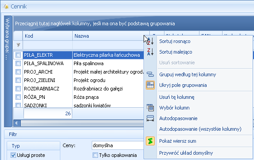The width and height of the screenshot is (254, 160).
Task: Expand the 'Wybrana grupa' side panel
Action: pos(8,71)
